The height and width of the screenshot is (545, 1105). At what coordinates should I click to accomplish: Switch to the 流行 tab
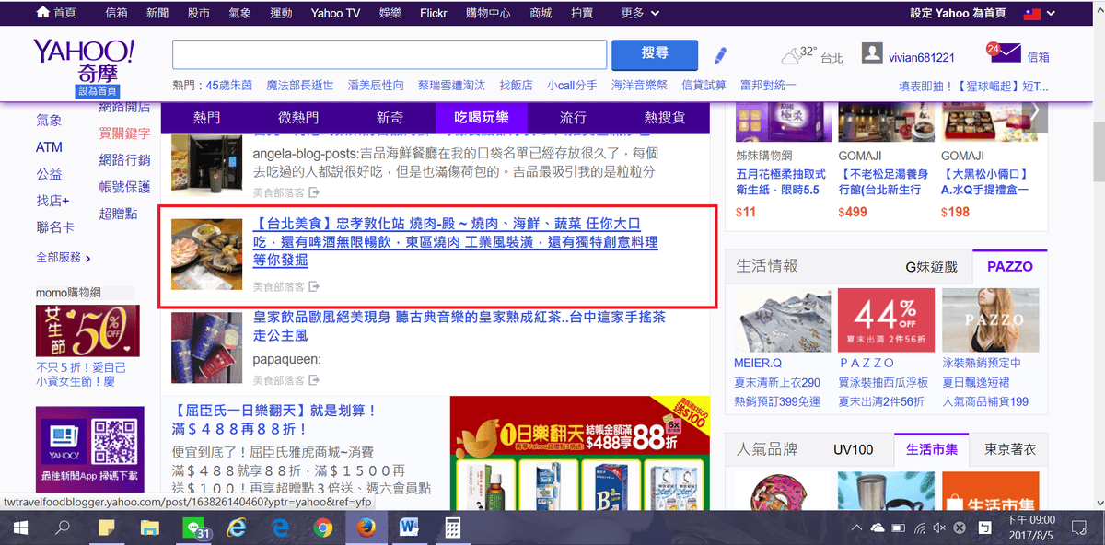pos(573,118)
